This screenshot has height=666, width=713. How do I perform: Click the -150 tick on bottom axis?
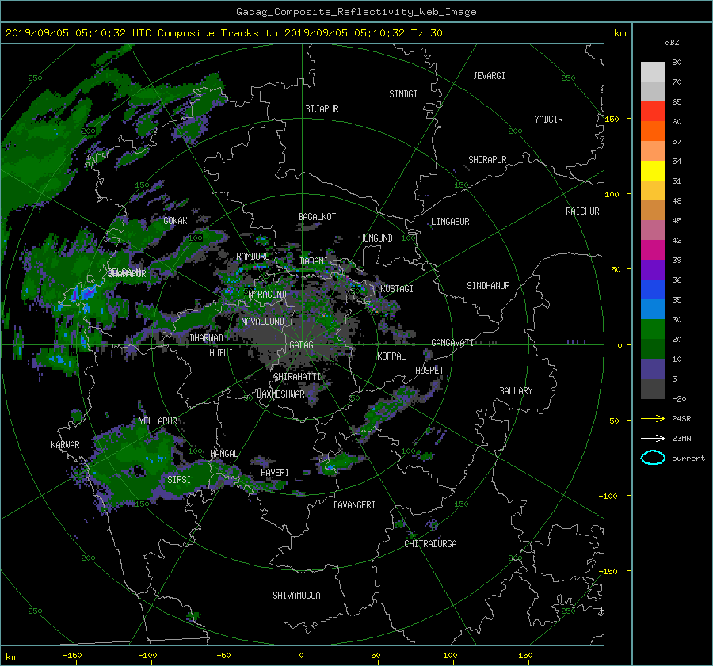(72, 656)
